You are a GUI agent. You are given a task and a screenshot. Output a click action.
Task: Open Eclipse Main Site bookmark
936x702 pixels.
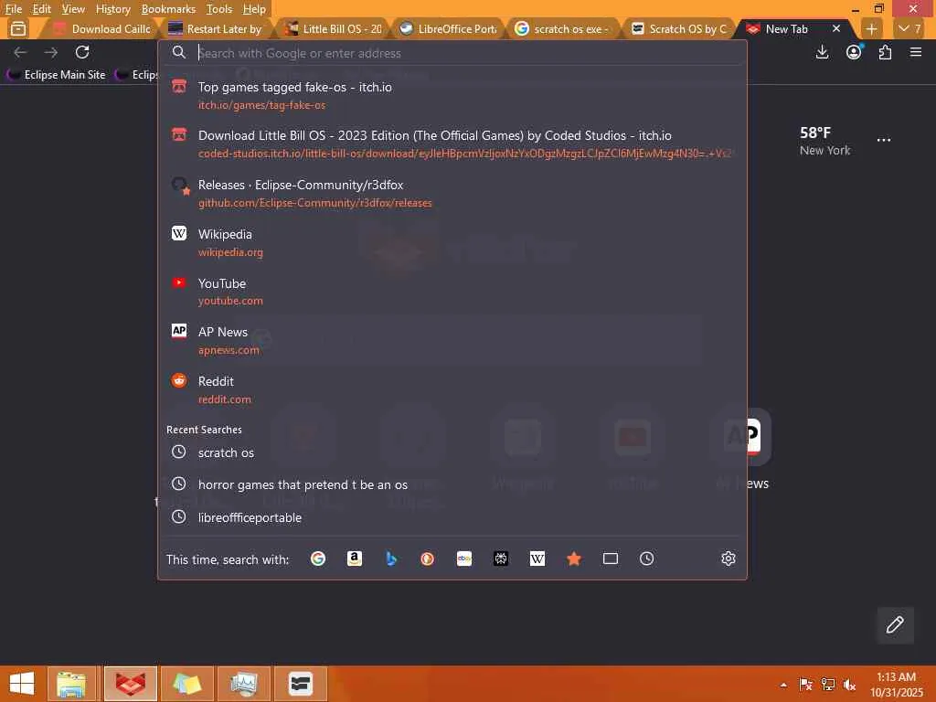click(56, 75)
